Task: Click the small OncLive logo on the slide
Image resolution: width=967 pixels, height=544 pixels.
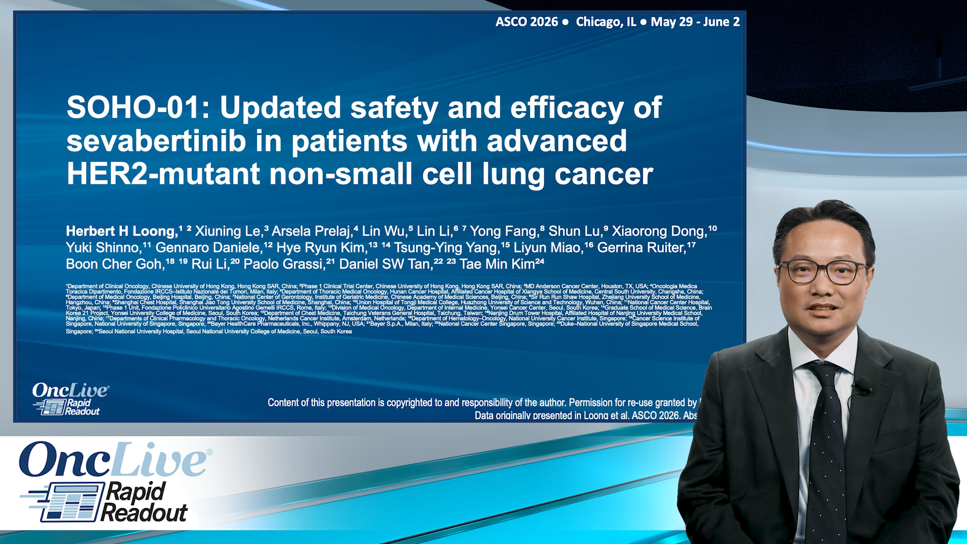Action: [71, 399]
